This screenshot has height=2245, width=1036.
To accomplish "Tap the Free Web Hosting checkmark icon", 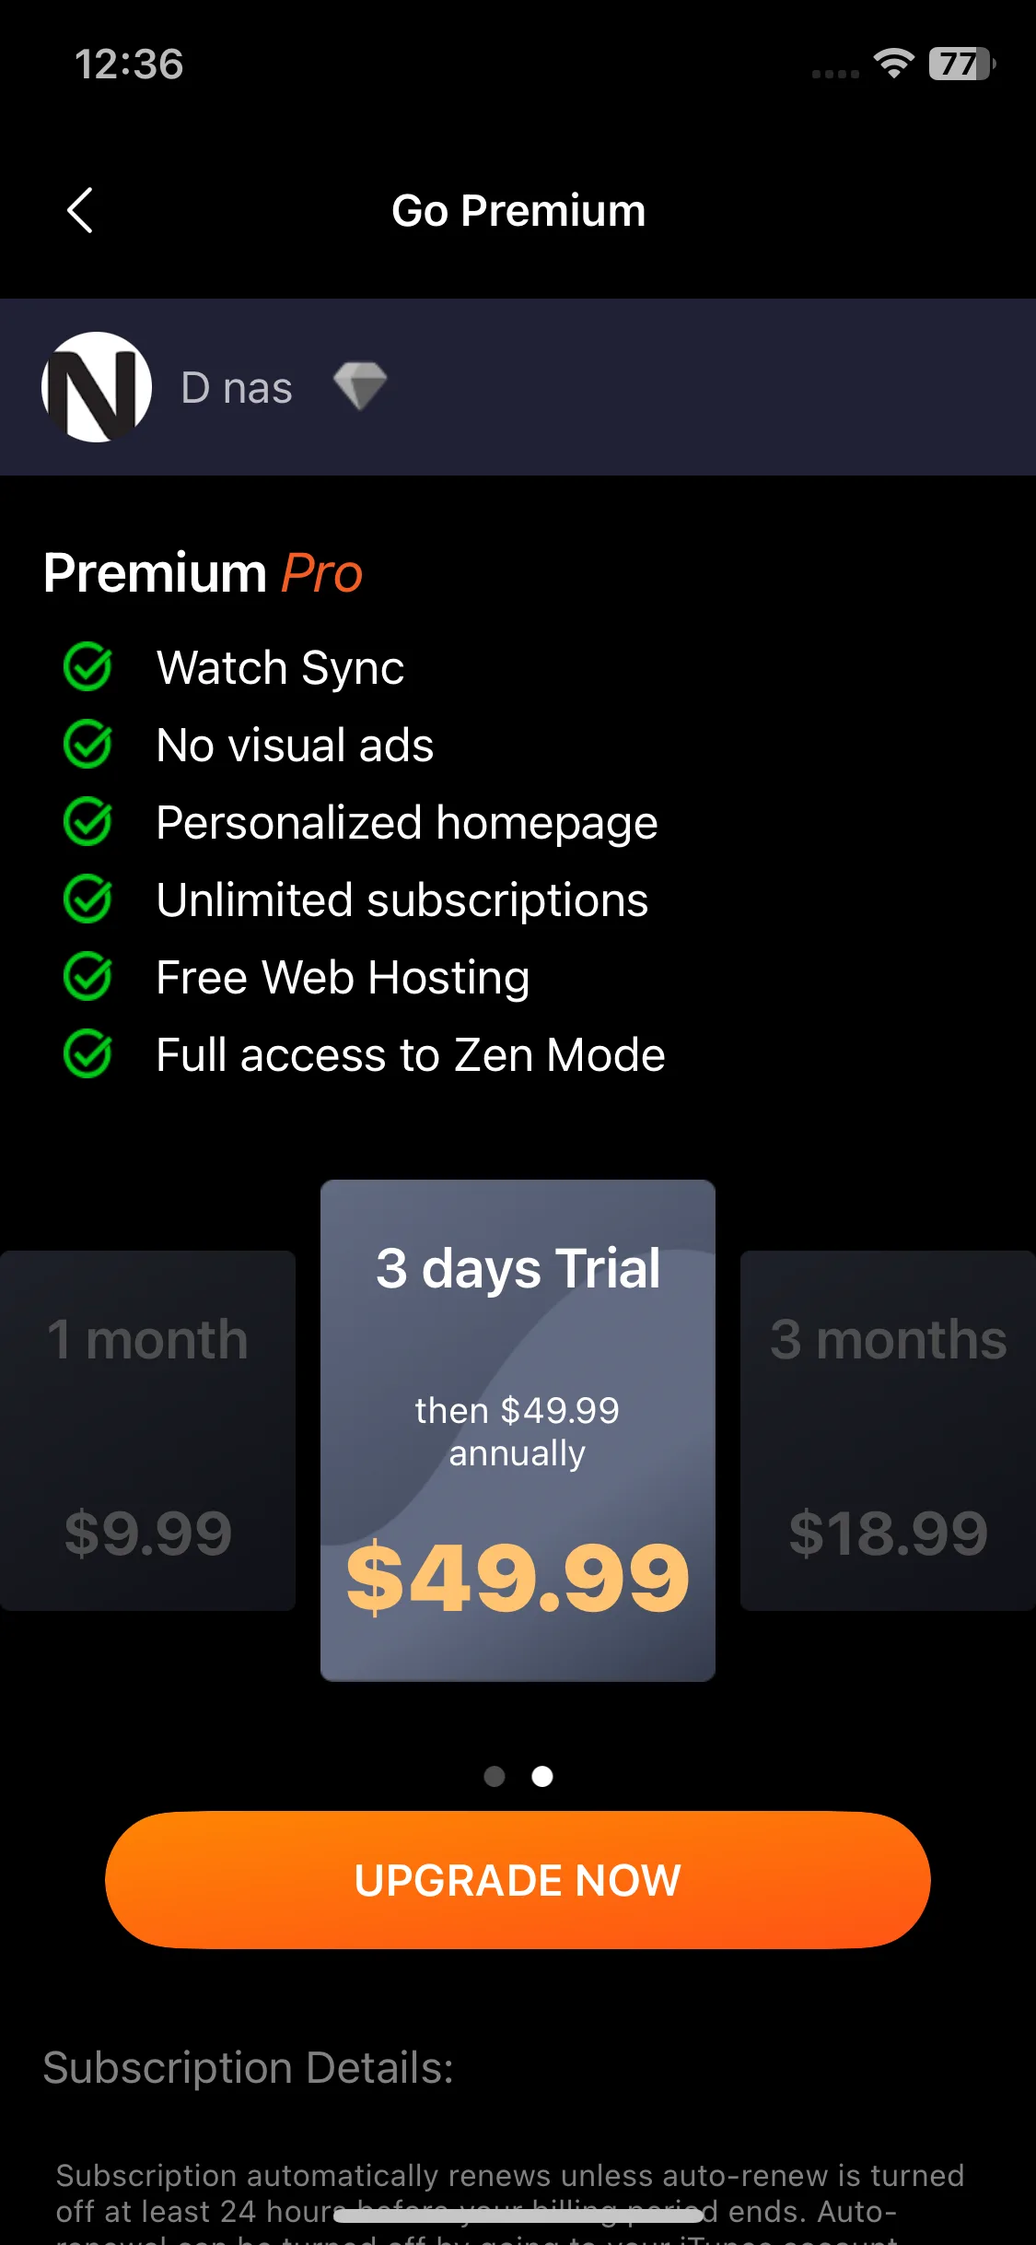I will (x=87, y=977).
